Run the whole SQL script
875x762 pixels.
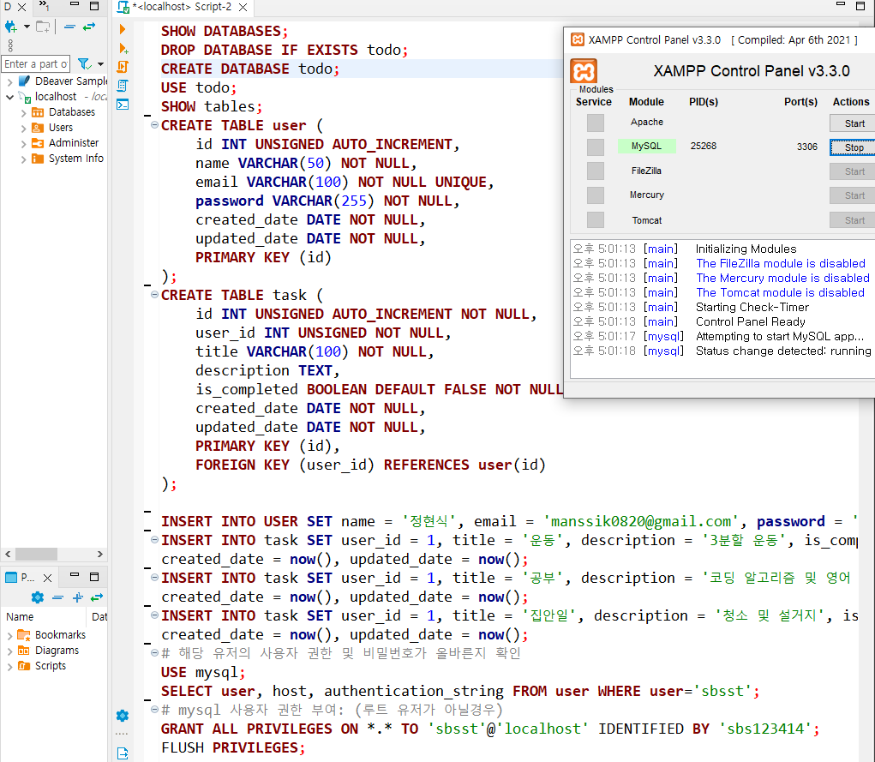(123, 67)
